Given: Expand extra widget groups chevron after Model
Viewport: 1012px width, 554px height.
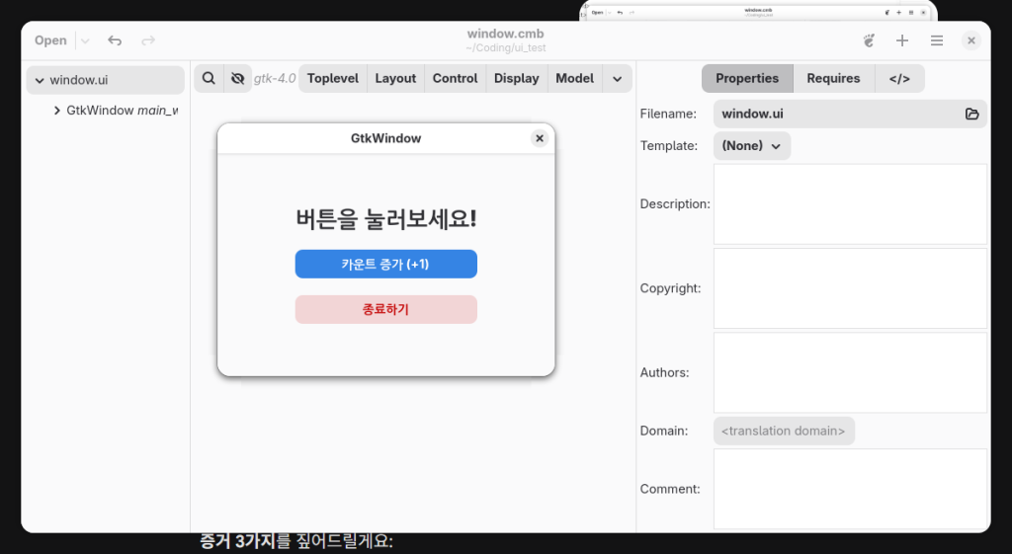Looking at the screenshot, I should point(618,78).
